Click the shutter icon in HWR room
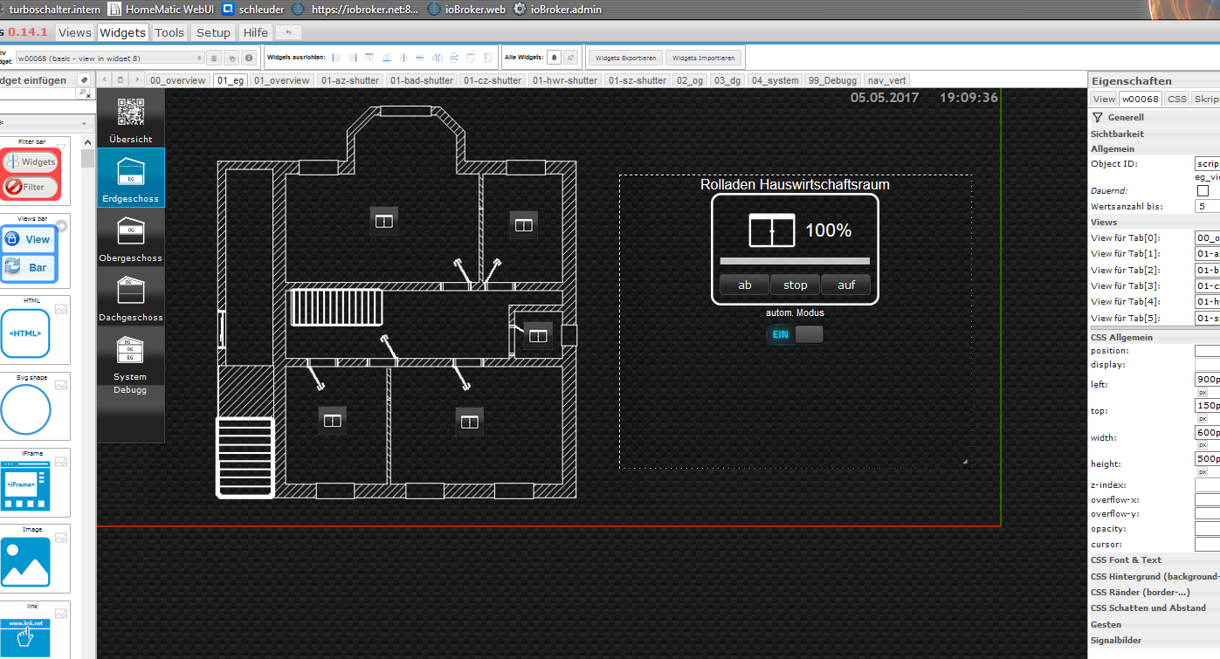Screen dimensions: 1220x659 coord(538,335)
